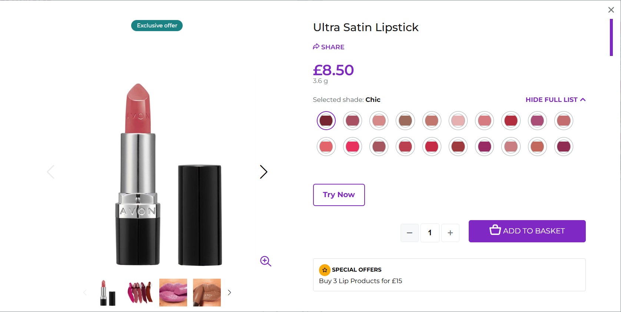Click the minus icon to decrease quantity
621x312 pixels.
[x=409, y=233]
